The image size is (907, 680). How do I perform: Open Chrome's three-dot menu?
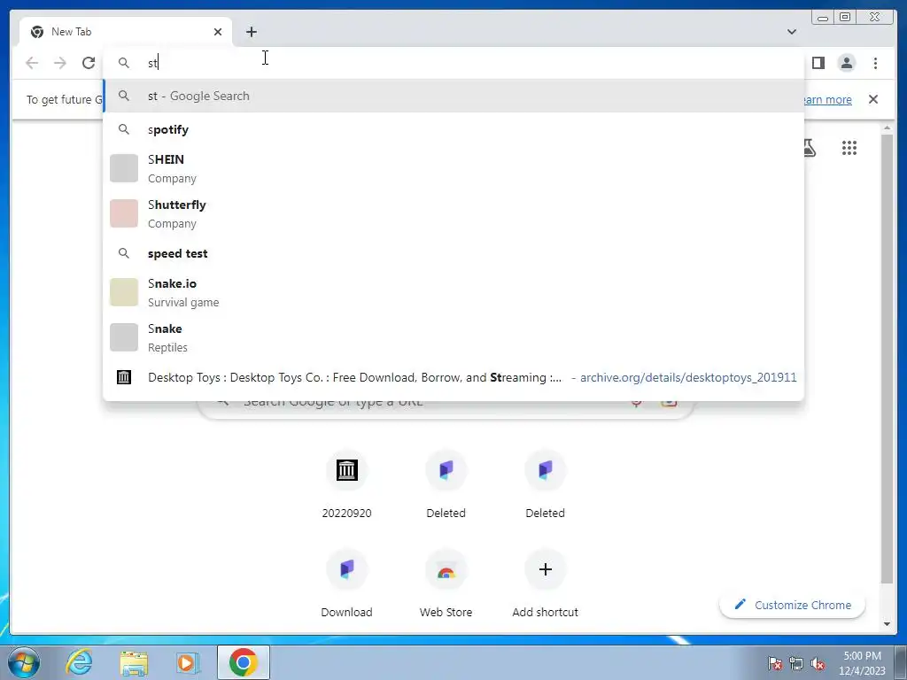point(875,63)
